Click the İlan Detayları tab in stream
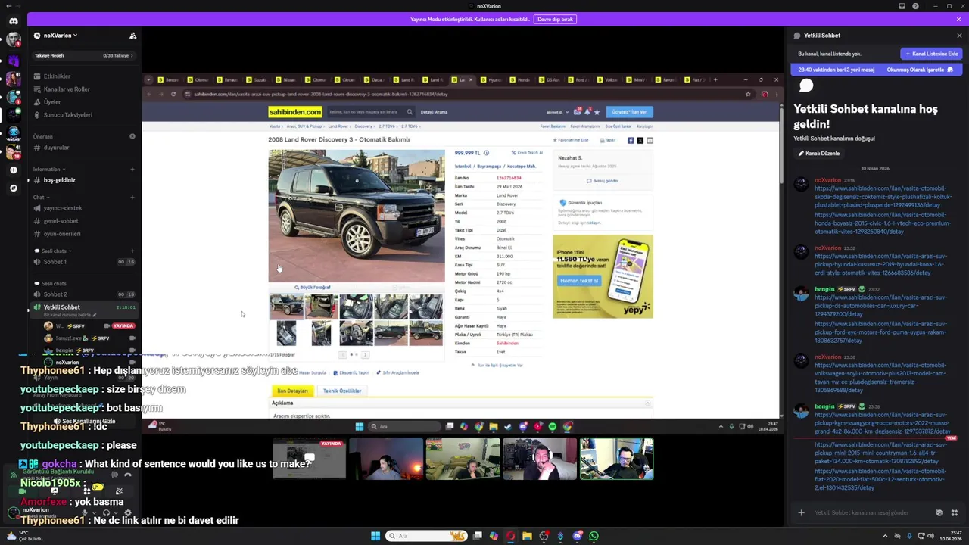 [x=293, y=391]
